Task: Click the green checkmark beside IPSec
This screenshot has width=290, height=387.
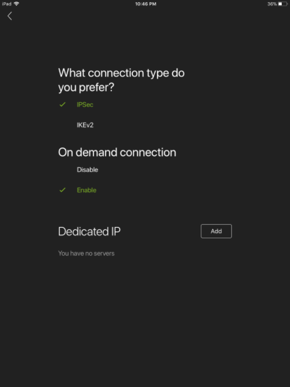Action: 62,105
